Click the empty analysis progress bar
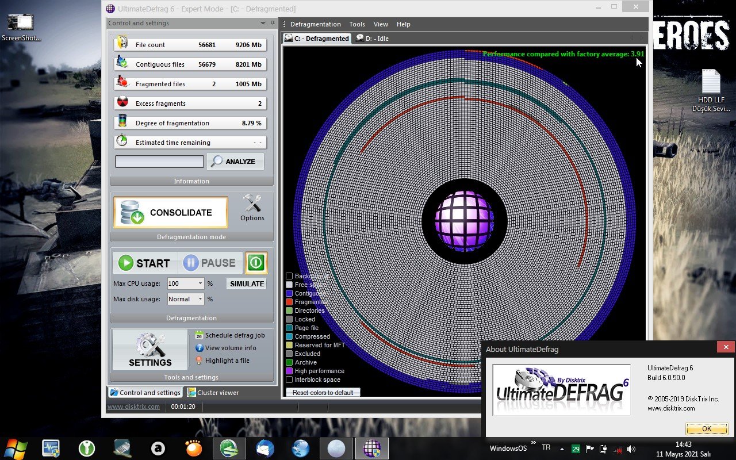The height and width of the screenshot is (460, 736). click(x=159, y=162)
